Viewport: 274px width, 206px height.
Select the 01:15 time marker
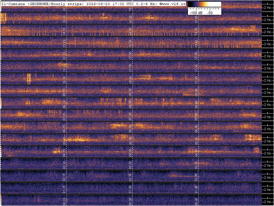click(x=64, y=189)
